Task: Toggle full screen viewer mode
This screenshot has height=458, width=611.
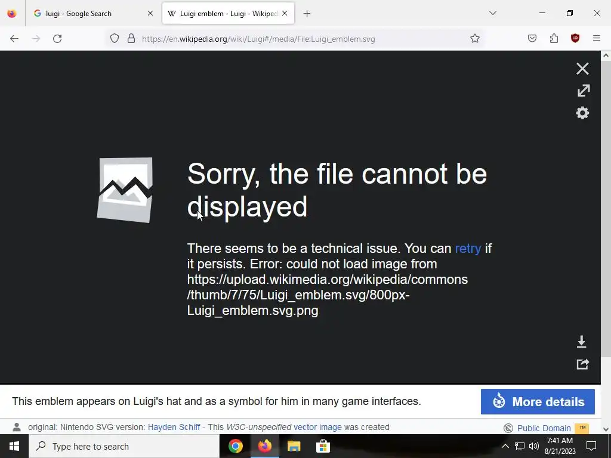Action: pyautogui.click(x=584, y=91)
